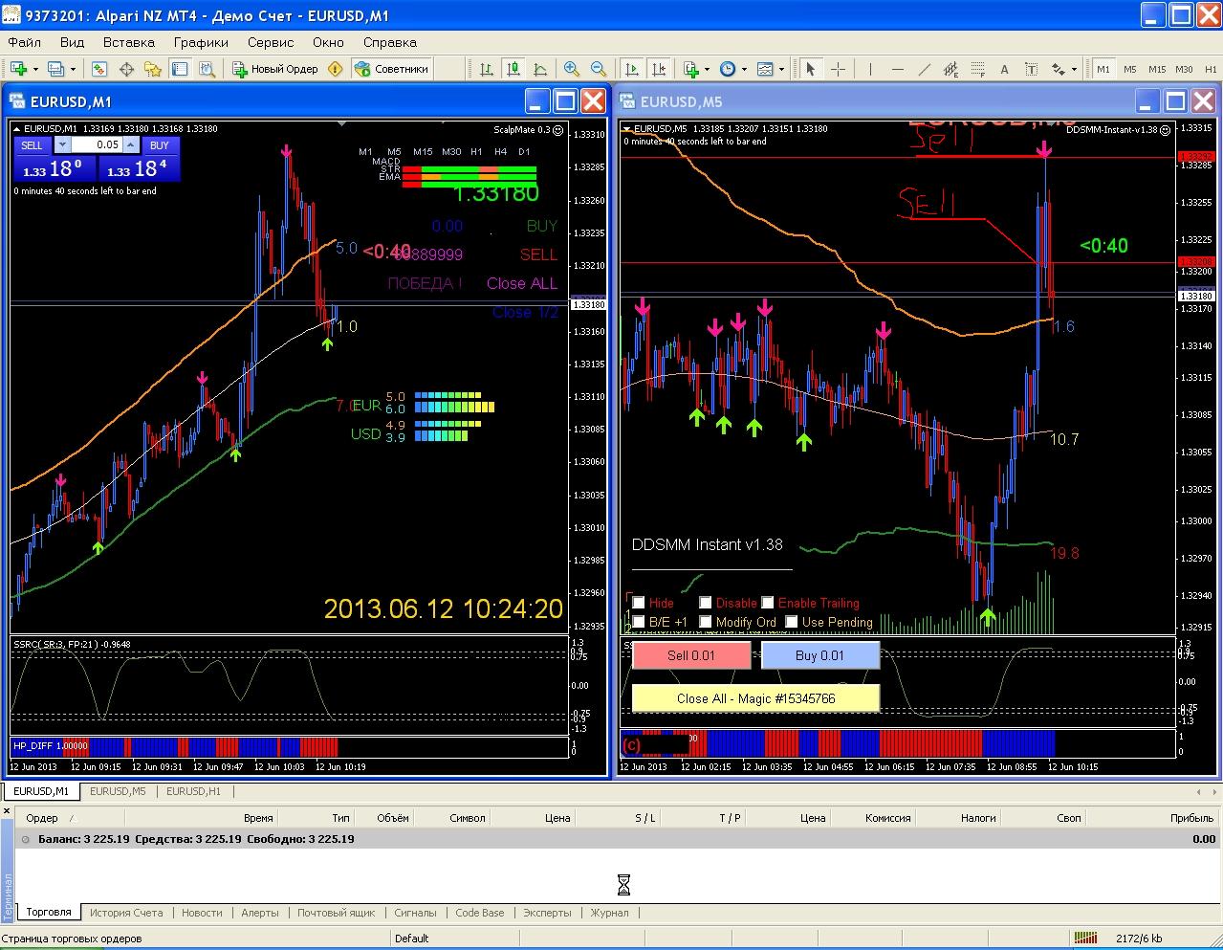Viewport: 1223px width, 950px height.
Task: Open the Графики menu
Action: click(201, 42)
